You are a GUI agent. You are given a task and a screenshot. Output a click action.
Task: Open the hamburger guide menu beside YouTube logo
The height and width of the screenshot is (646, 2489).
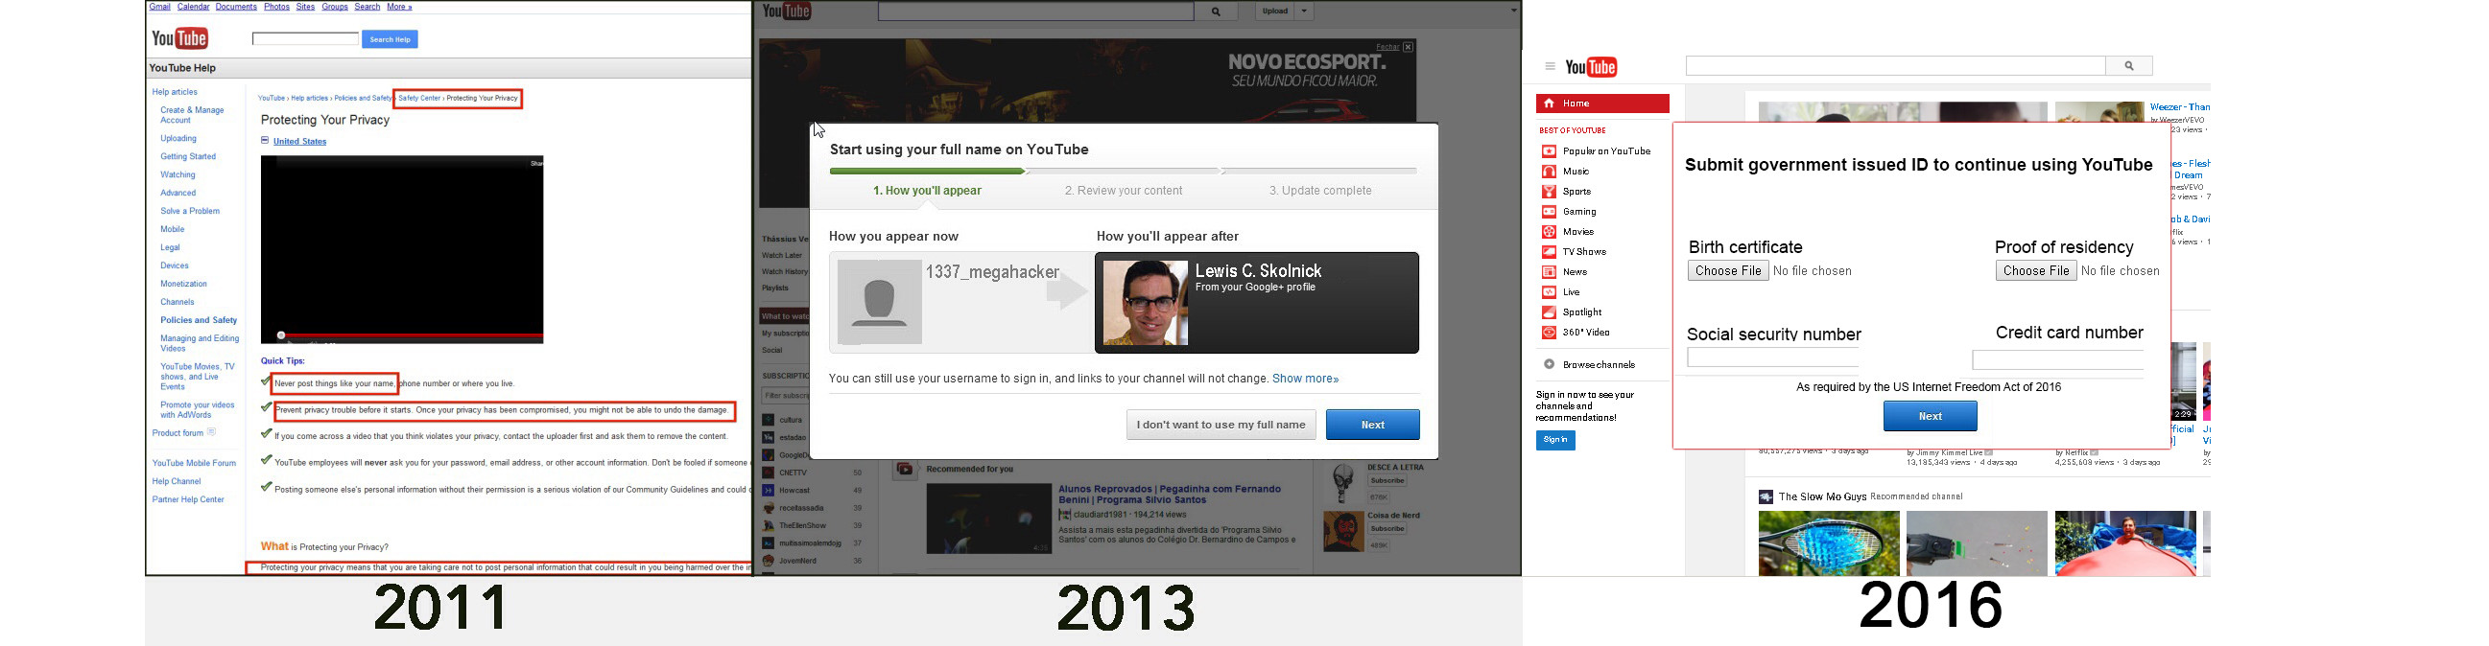[1550, 67]
